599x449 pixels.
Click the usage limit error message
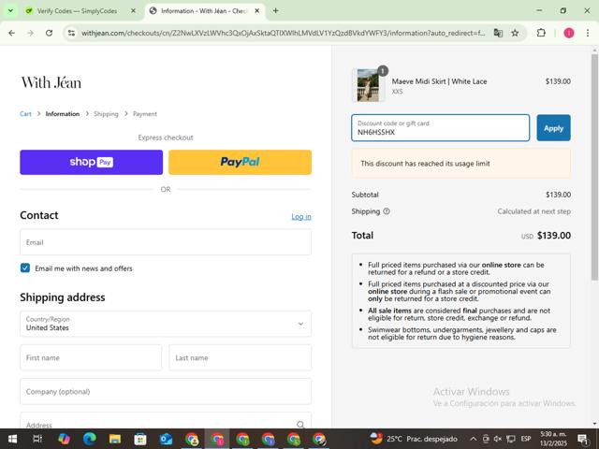click(x=460, y=164)
